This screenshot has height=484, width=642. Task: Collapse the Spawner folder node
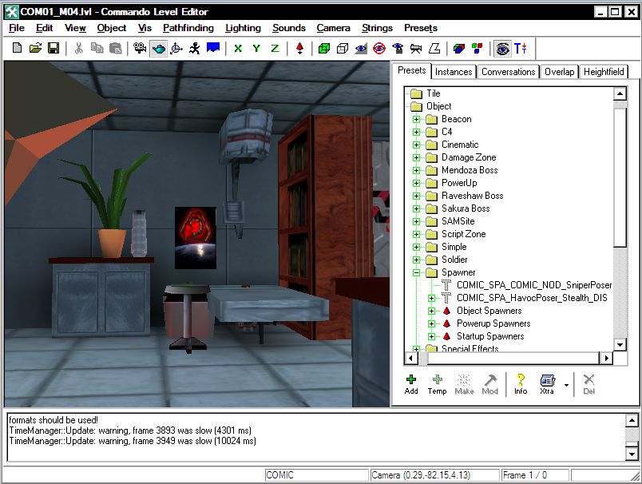(416, 272)
